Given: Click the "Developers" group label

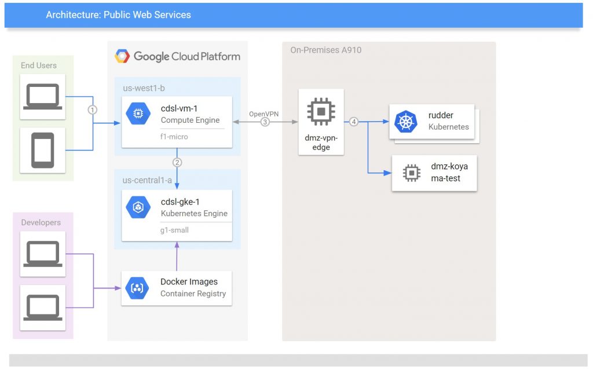Looking at the screenshot, I should click(x=41, y=222).
